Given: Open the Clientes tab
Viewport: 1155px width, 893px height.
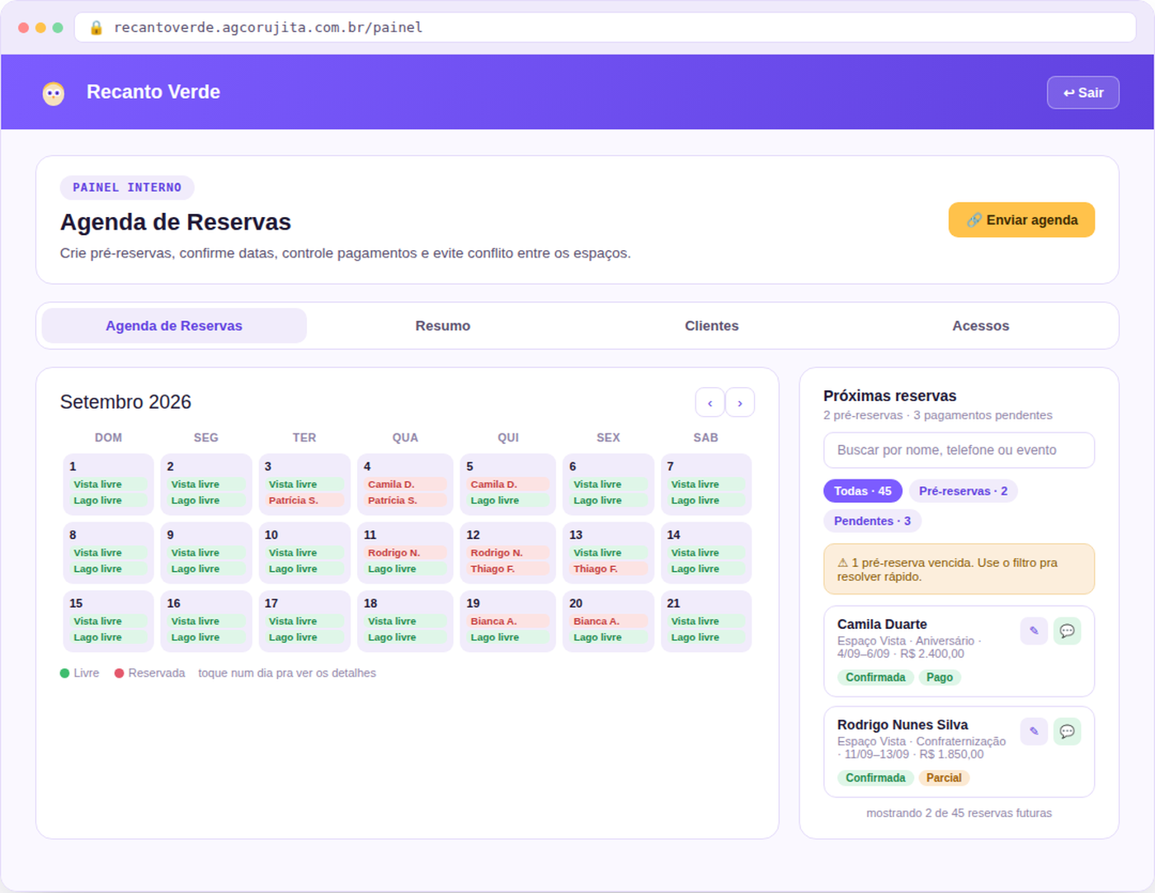Looking at the screenshot, I should point(712,326).
